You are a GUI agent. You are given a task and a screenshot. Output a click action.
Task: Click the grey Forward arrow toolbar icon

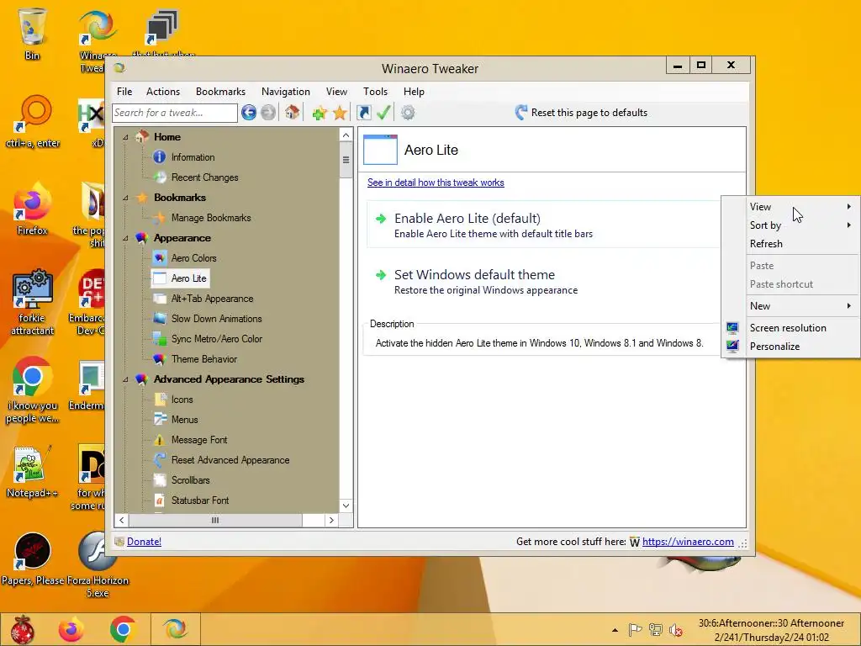pos(268,113)
